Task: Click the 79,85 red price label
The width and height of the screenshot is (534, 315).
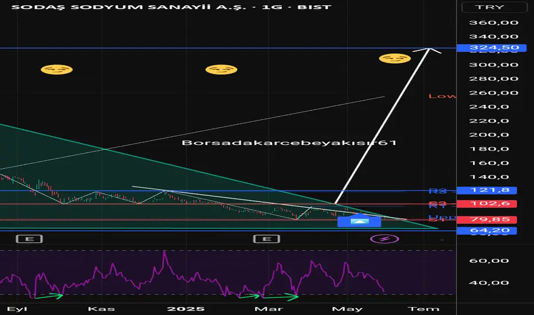Action: [486, 220]
